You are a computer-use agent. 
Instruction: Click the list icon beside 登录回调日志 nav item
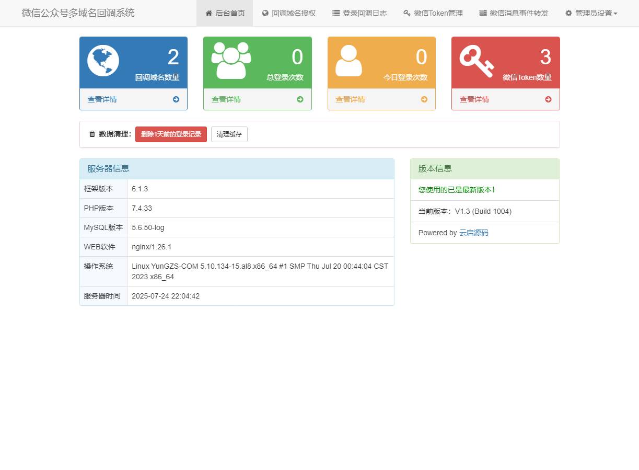coord(336,13)
